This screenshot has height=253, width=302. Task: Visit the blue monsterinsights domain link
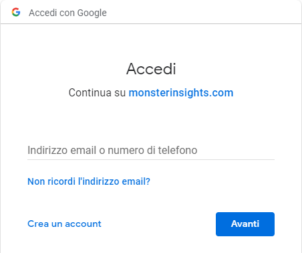click(181, 93)
